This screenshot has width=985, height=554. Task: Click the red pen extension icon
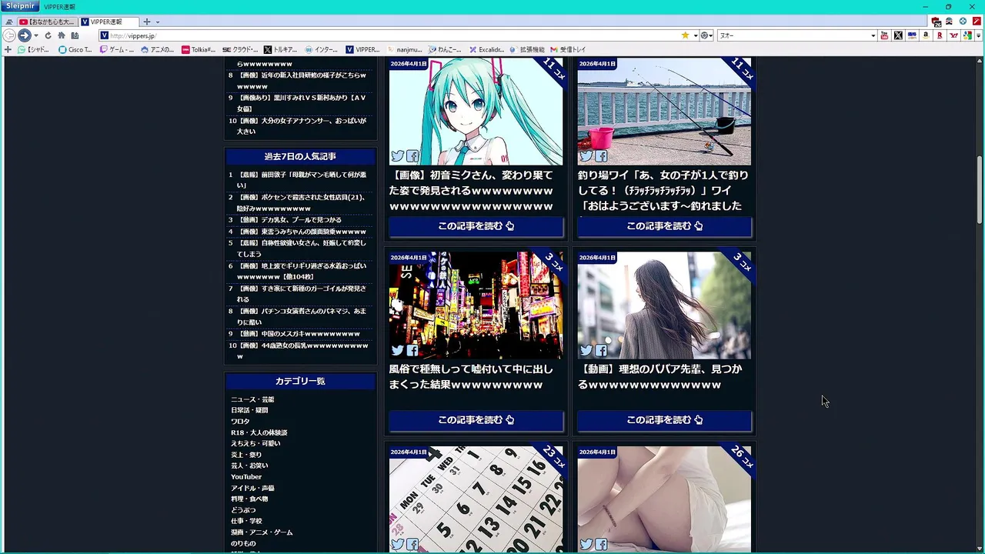(977, 22)
